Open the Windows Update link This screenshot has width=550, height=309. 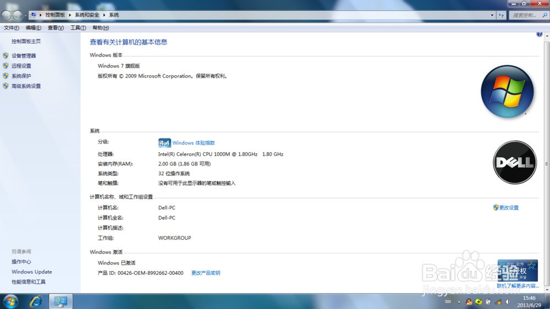coord(31,272)
